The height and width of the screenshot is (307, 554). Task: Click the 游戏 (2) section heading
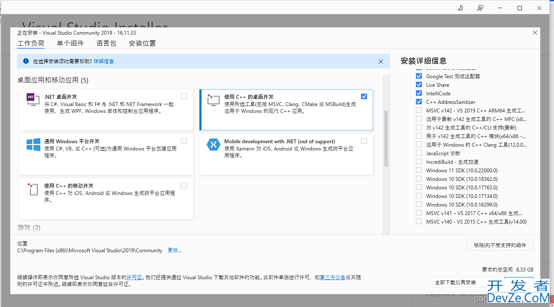(x=29, y=227)
